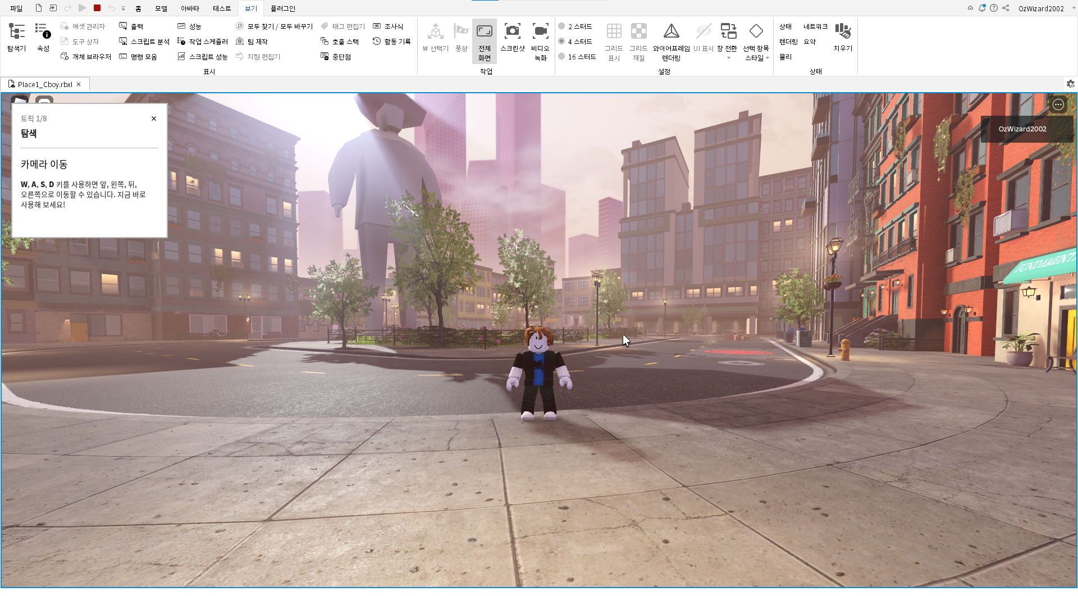Toggle UI 표시 visibility

coord(703,38)
